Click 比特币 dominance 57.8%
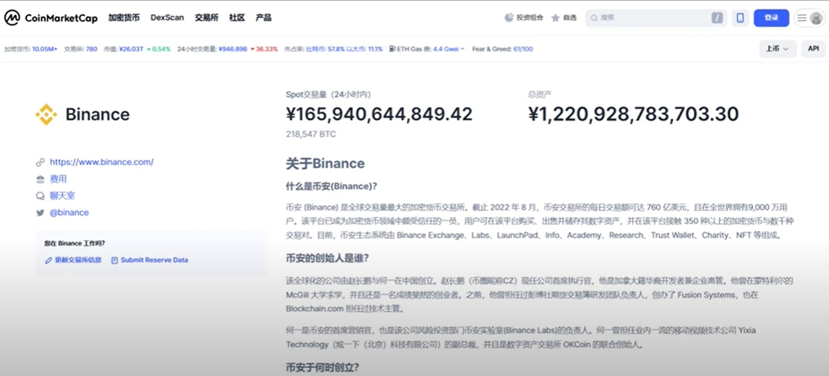Viewport: 829px width, 376px height. coord(336,49)
